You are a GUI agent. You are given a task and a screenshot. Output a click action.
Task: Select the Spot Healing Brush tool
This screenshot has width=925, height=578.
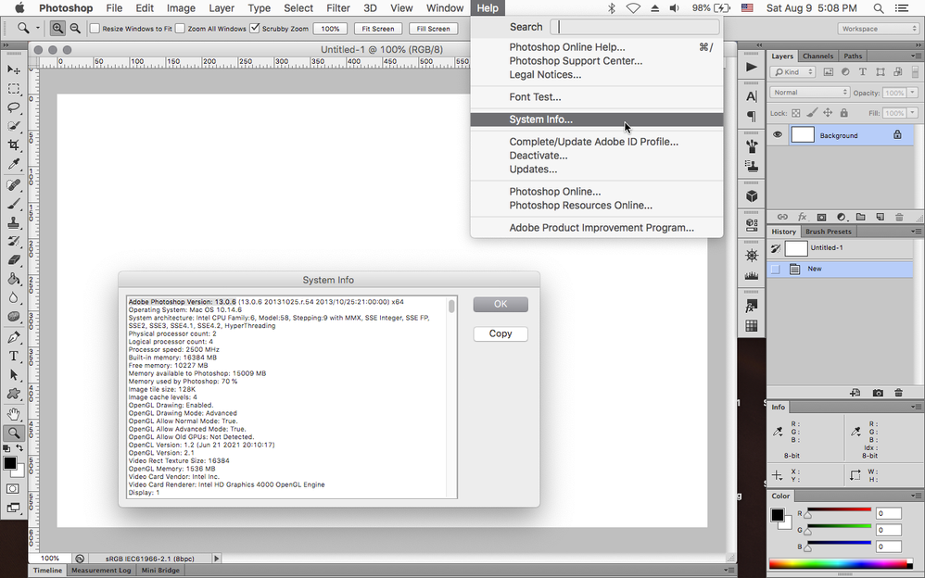tap(13, 184)
